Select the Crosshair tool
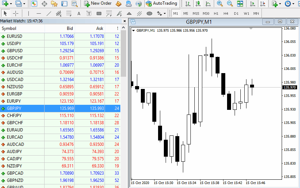Viewport: 300px width, 188px height. point(16,14)
